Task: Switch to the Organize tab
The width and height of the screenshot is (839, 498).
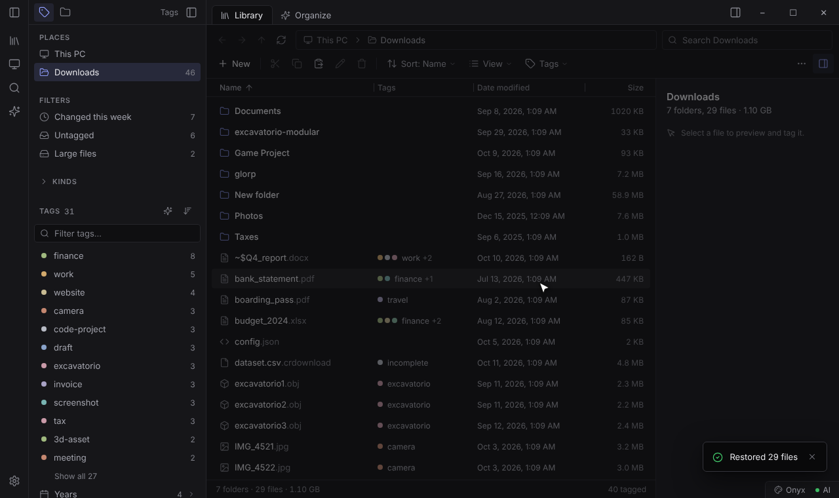Action: (x=305, y=15)
